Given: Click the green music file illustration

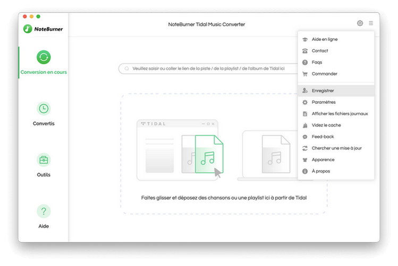Looking at the screenshot, I should tap(209, 154).
